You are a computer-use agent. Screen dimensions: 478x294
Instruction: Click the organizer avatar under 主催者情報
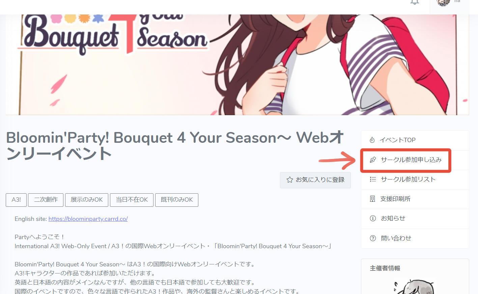point(415,286)
